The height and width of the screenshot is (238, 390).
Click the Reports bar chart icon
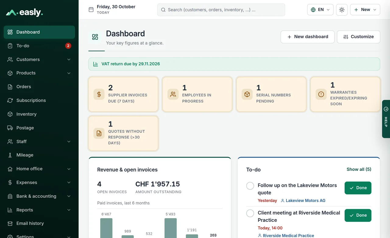tap(10, 210)
